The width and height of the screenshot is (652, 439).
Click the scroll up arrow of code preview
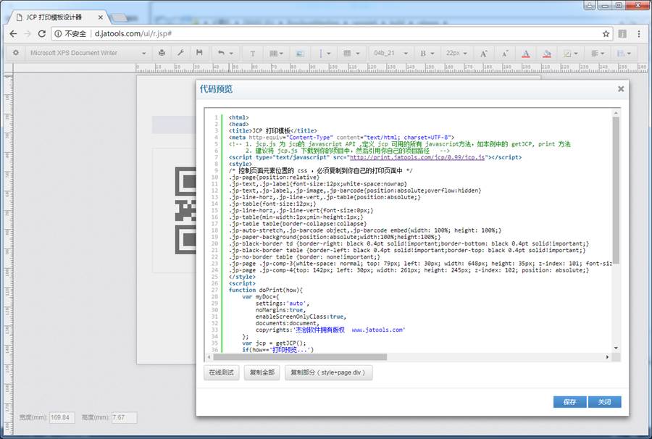[616, 113]
